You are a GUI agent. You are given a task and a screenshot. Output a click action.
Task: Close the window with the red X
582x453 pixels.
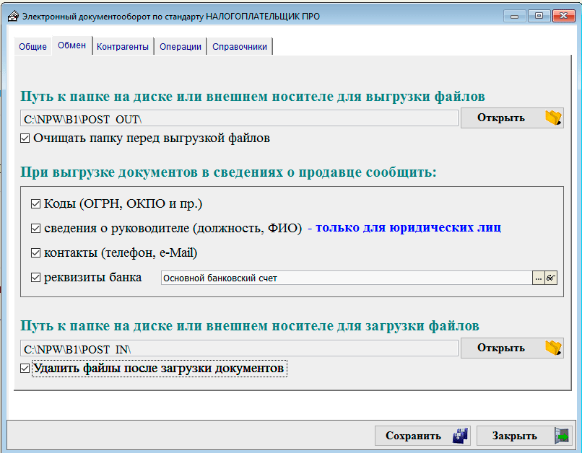click(x=563, y=17)
